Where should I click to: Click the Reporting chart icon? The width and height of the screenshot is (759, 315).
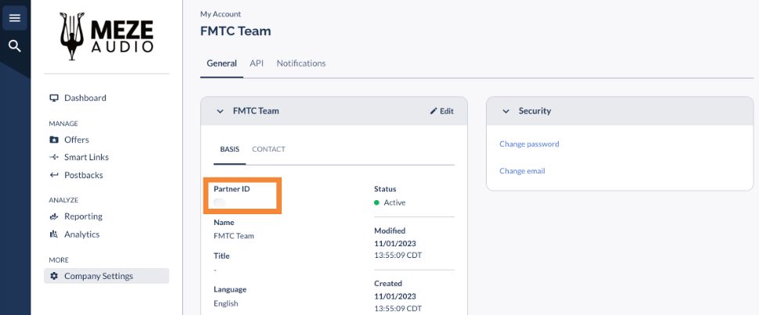[x=54, y=217]
